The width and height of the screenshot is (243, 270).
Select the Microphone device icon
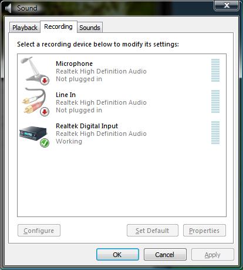(x=35, y=70)
